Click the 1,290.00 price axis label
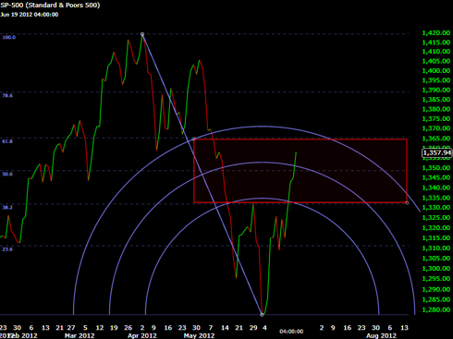453x339 pixels. pos(436,289)
